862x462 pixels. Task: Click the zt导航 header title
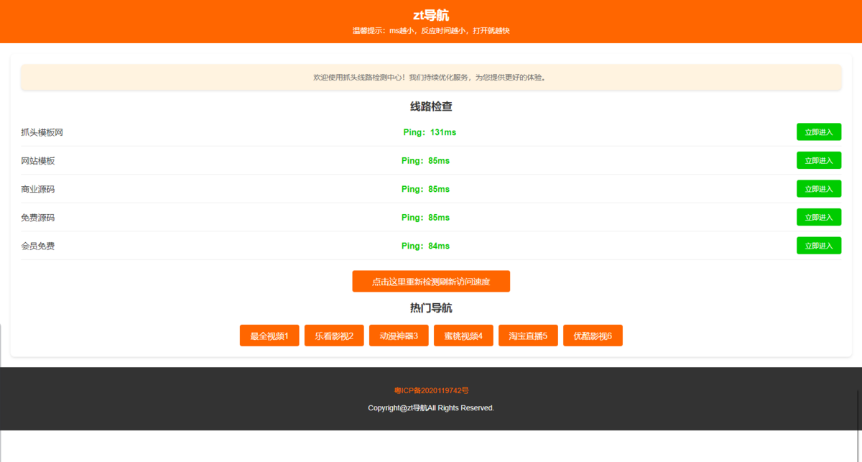[x=431, y=15]
